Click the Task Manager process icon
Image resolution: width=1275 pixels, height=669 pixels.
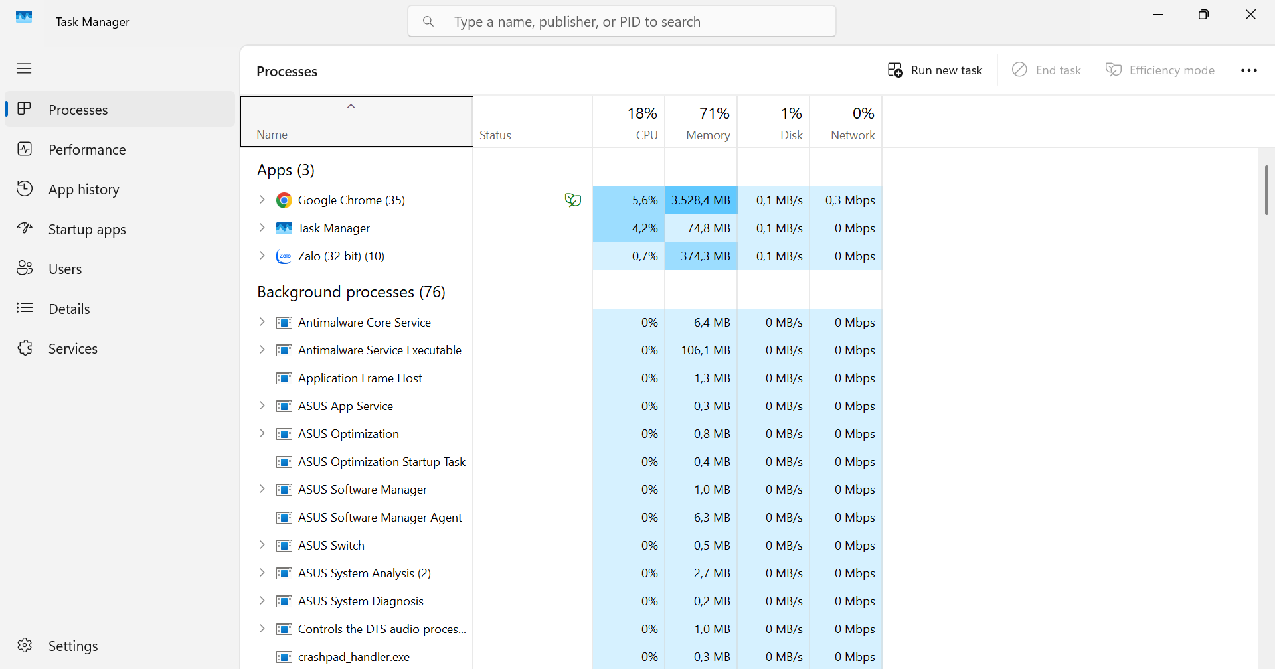click(284, 228)
